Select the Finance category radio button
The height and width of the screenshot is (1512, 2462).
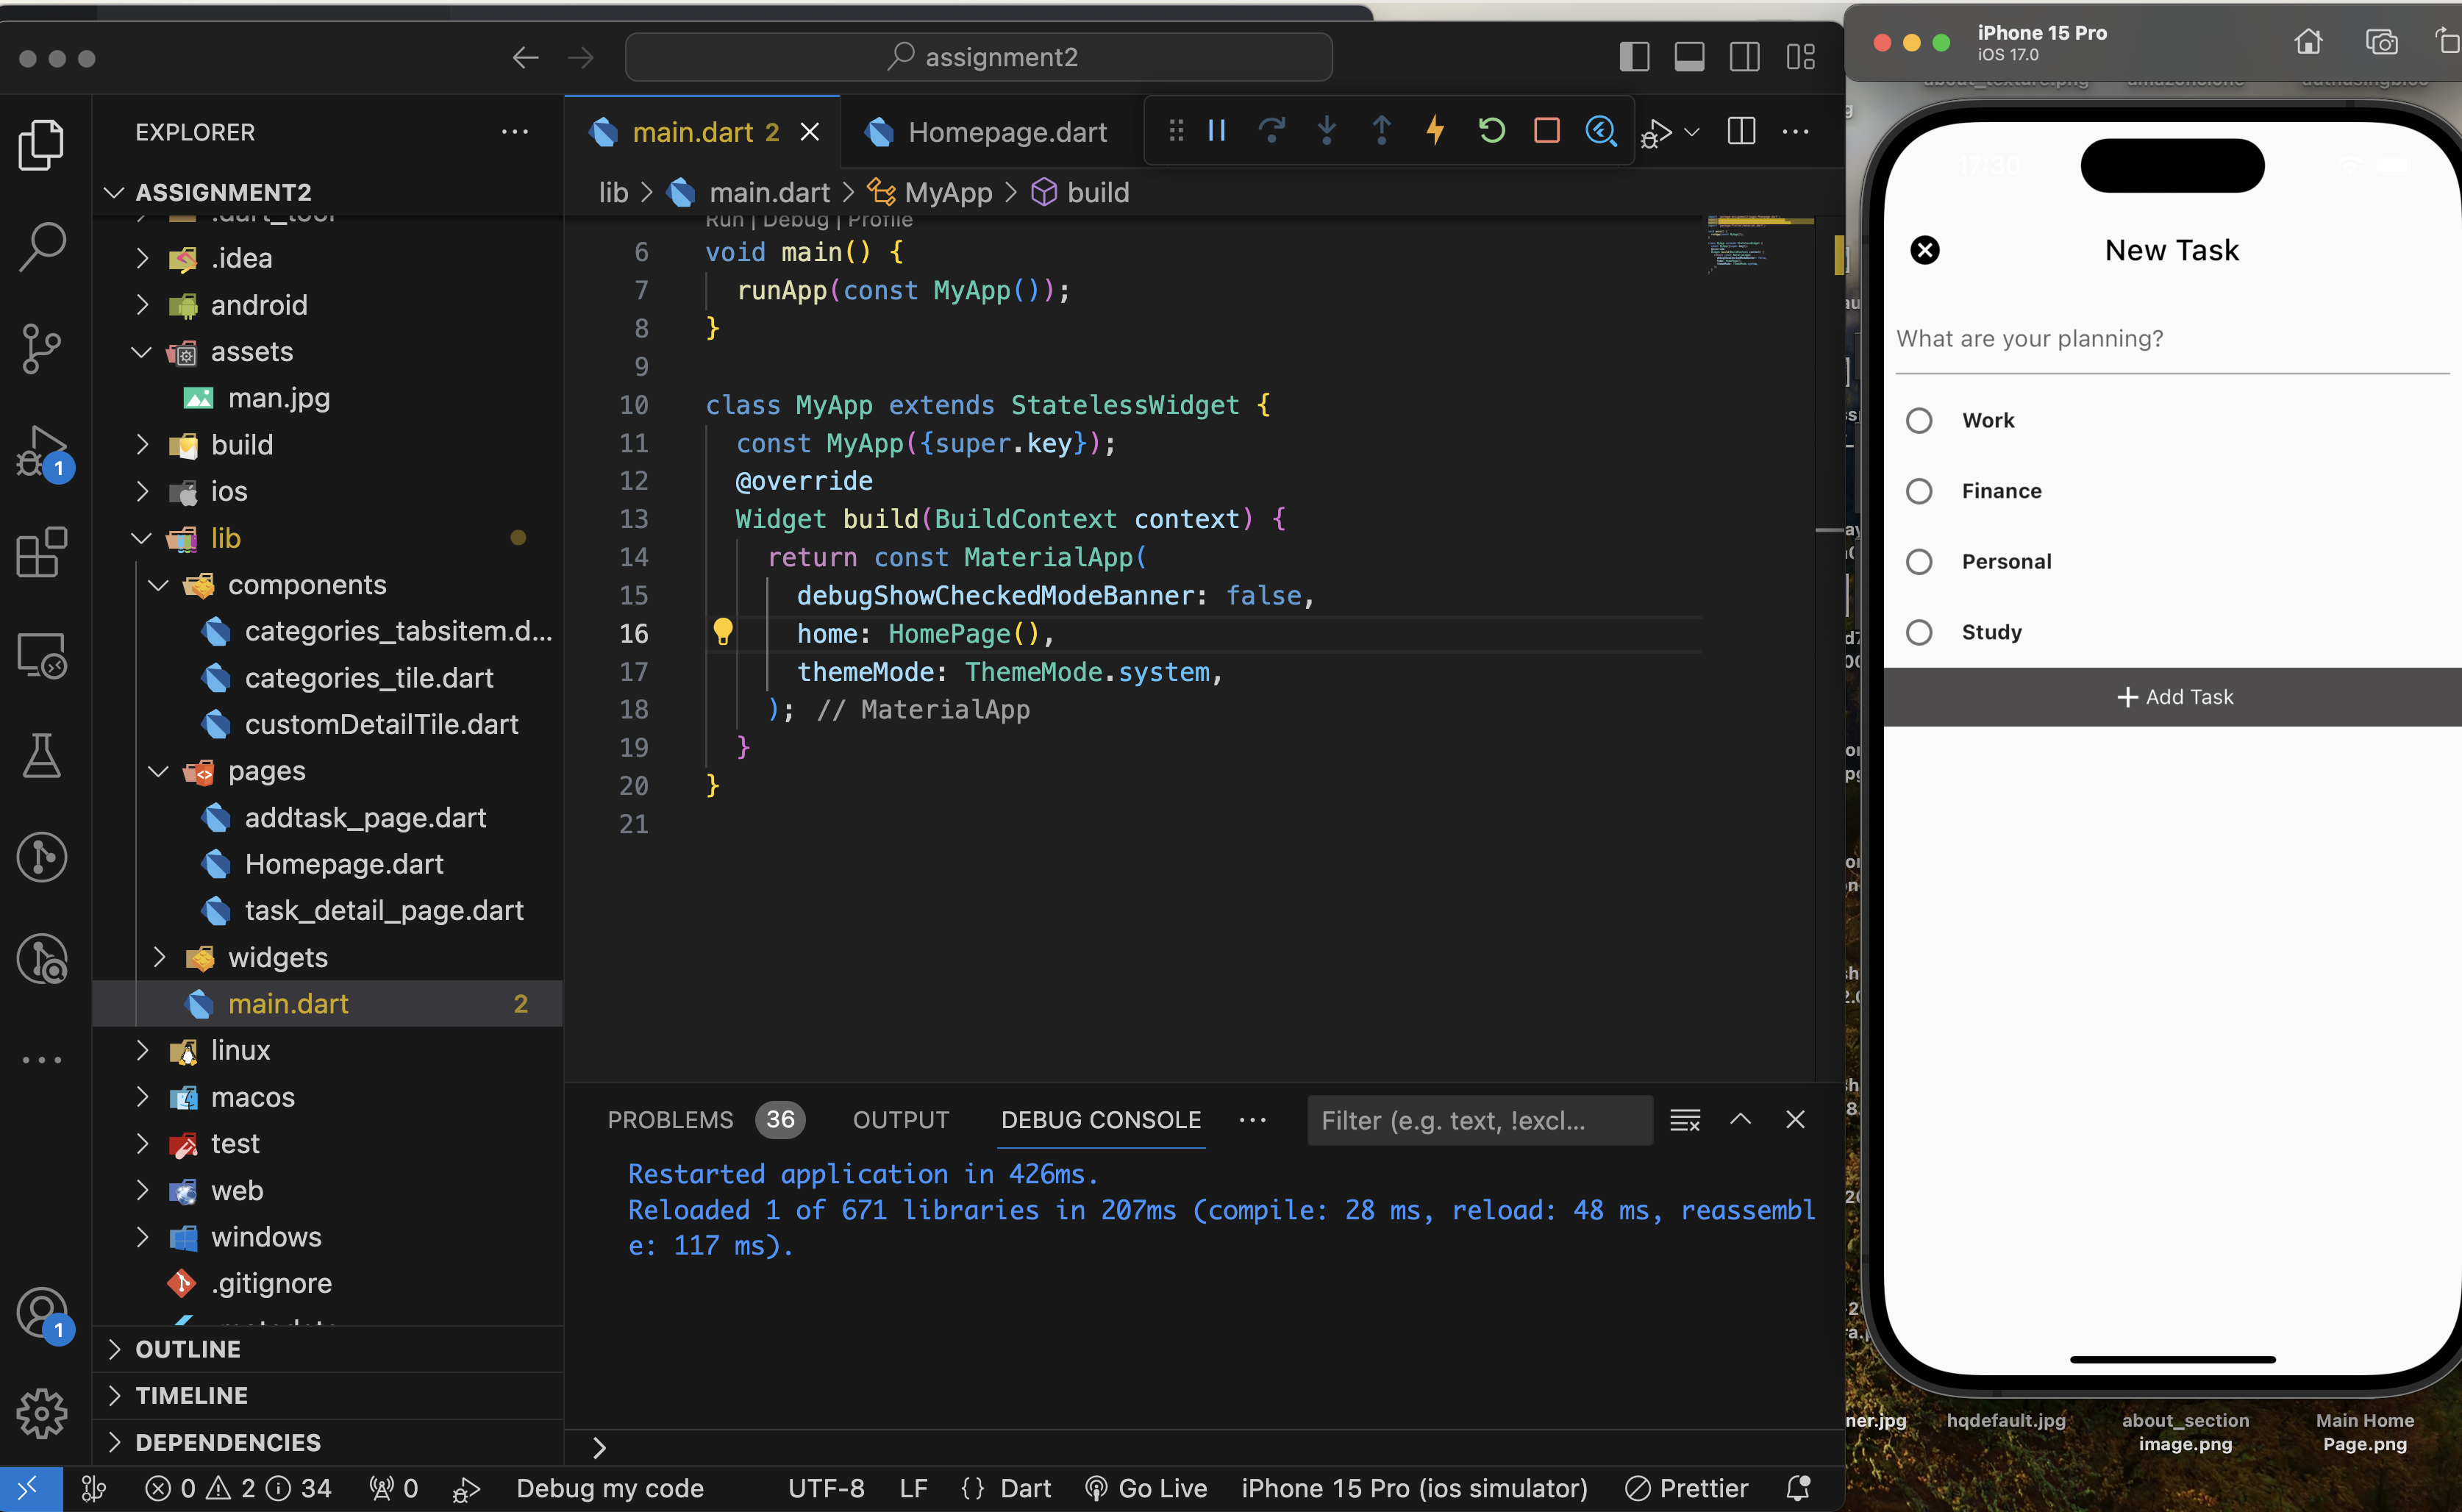1919,491
